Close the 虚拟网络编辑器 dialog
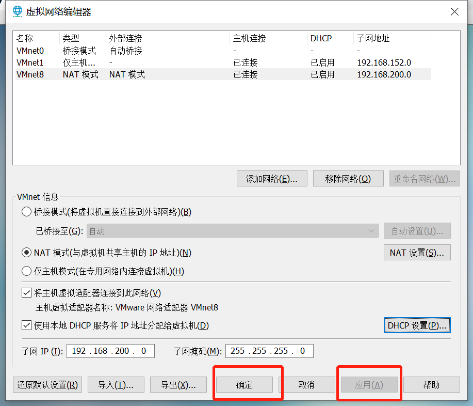The width and height of the screenshot is (473, 406). [454, 12]
